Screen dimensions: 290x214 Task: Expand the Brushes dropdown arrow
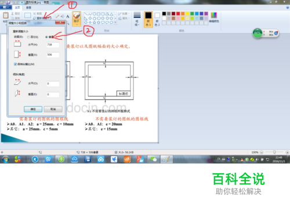tap(77, 25)
